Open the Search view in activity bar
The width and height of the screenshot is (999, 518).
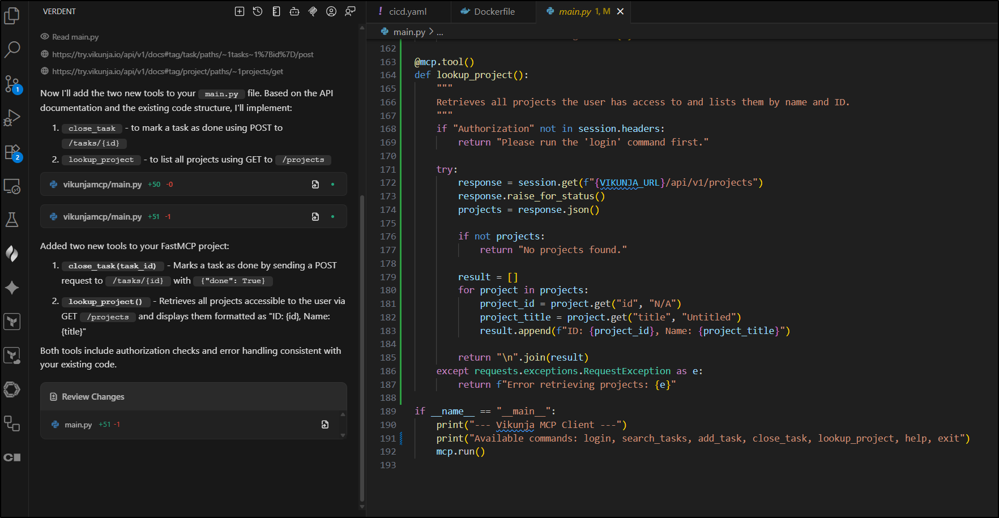point(12,50)
